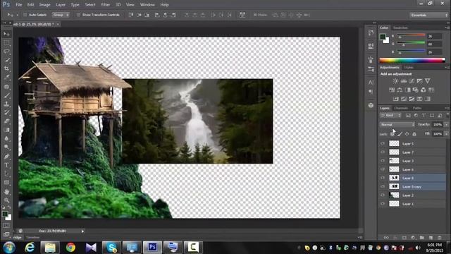Viewport: 451px width, 254px height.
Task: Open the layer Opacity slider arrow
Action: tap(446, 125)
